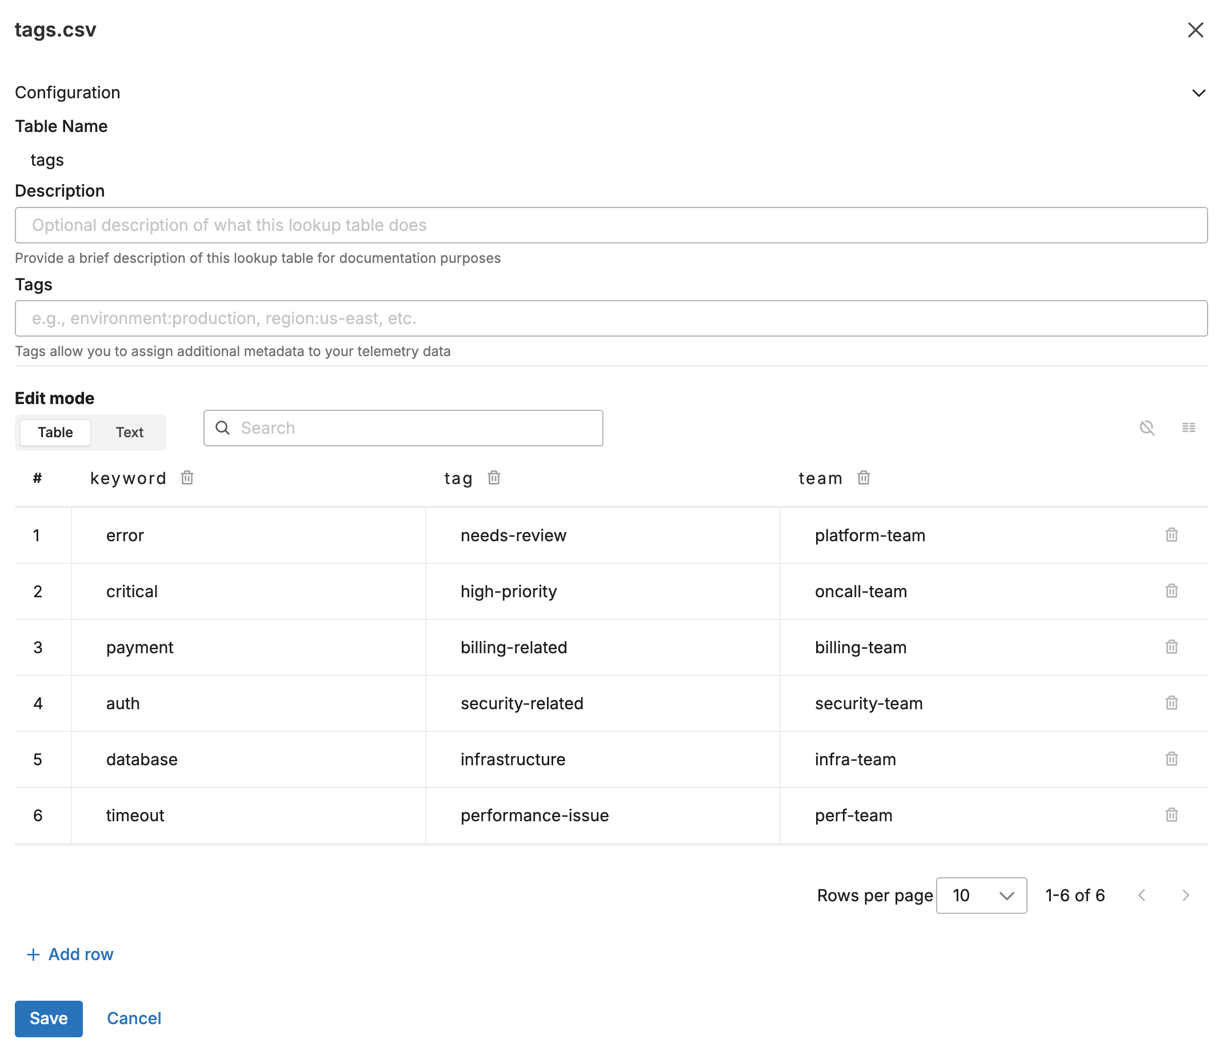Click the search-off icon above the table
1223x1047 pixels.
pyautogui.click(x=1147, y=428)
